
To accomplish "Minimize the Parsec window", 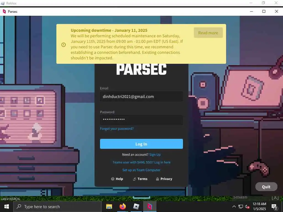I will click(251, 12).
